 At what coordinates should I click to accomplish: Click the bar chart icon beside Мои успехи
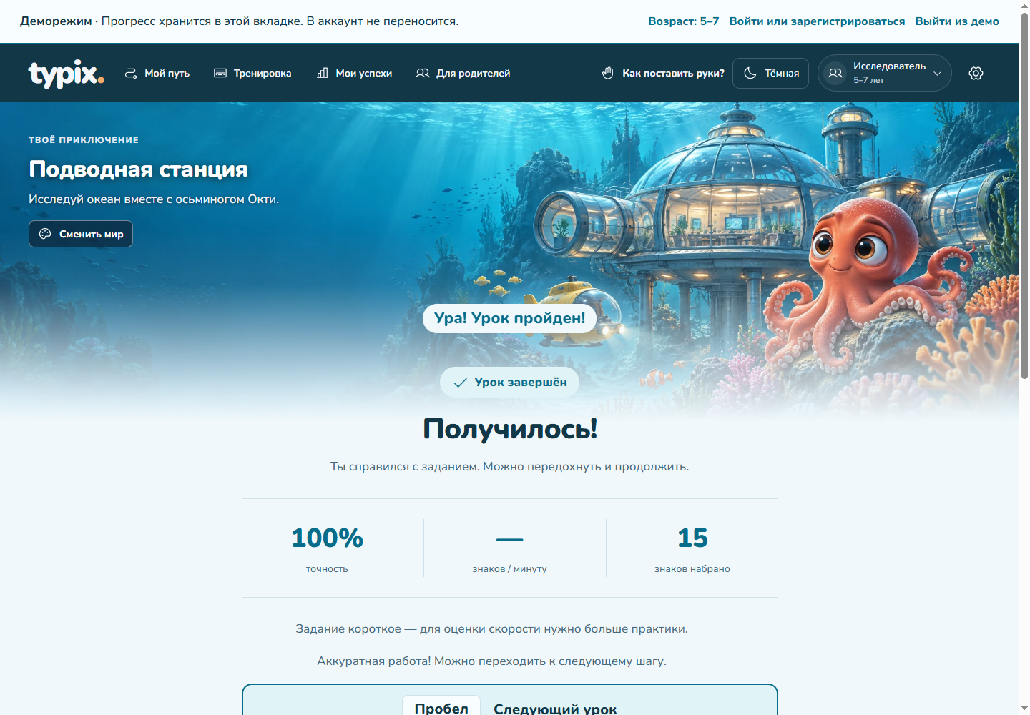tap(323, 73)
